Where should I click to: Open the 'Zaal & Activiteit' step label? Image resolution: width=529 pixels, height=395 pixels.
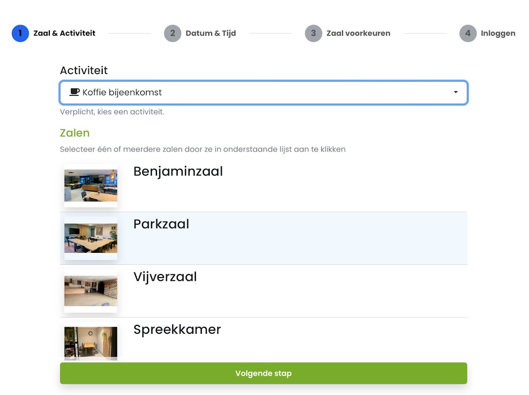(x=64, y=34)
